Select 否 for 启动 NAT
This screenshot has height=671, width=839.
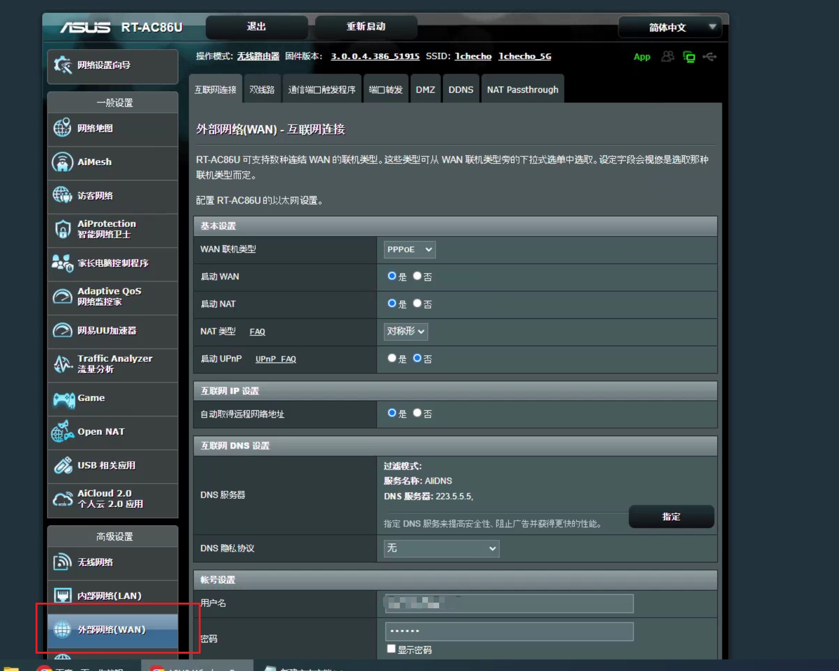pos(417,303)
